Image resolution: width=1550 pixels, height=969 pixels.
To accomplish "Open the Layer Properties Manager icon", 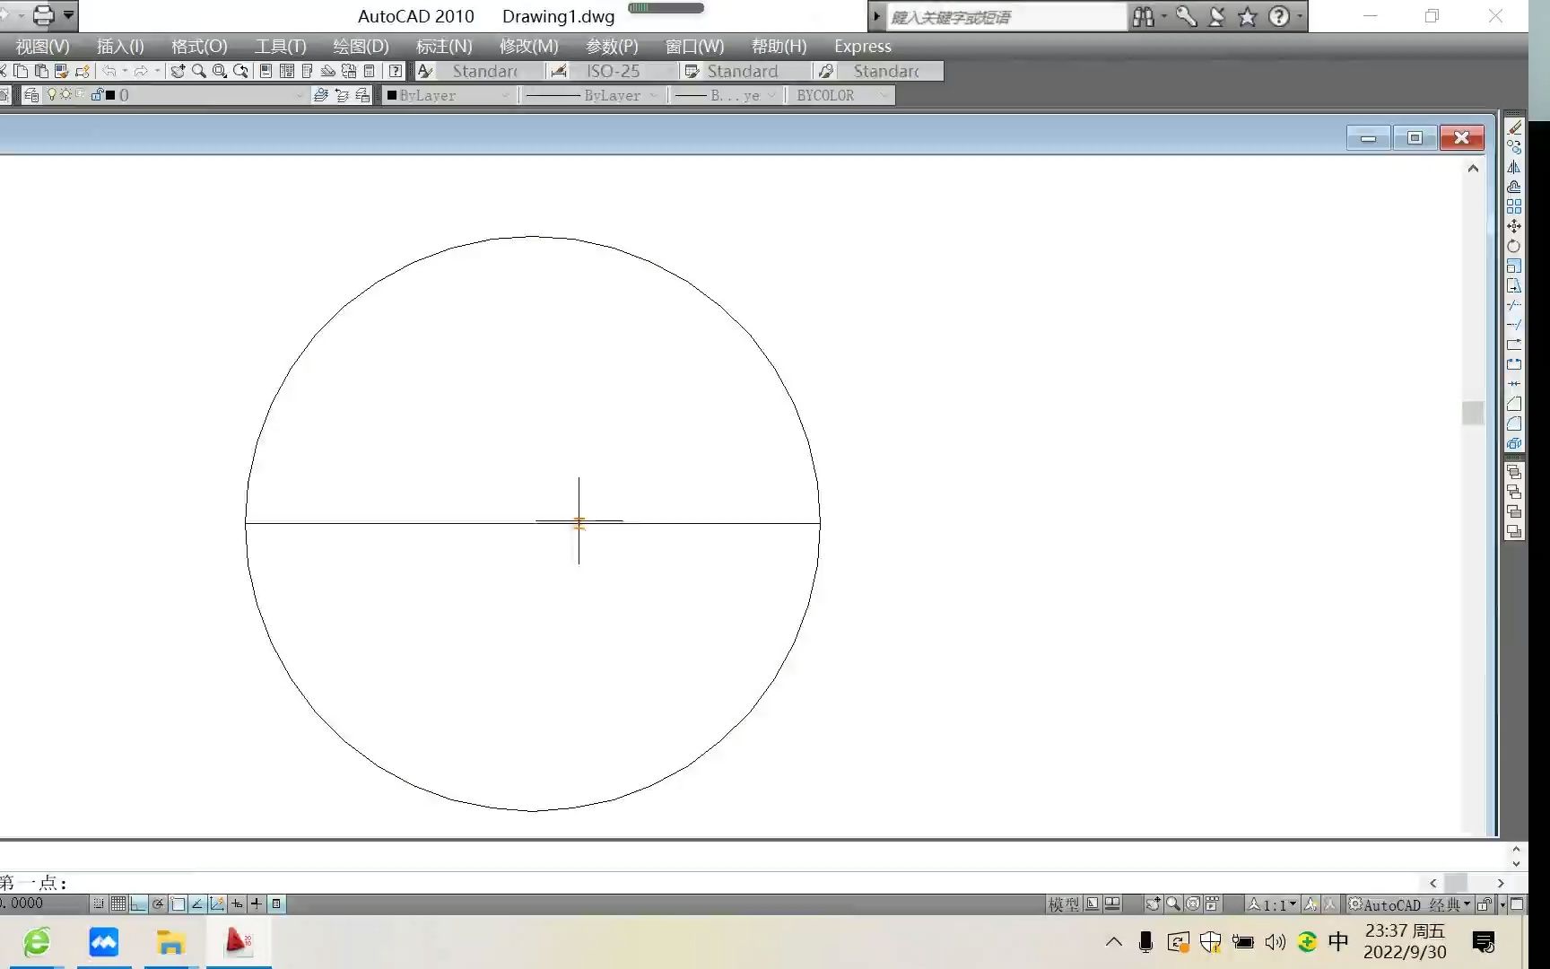I will (x=31, y=95).
